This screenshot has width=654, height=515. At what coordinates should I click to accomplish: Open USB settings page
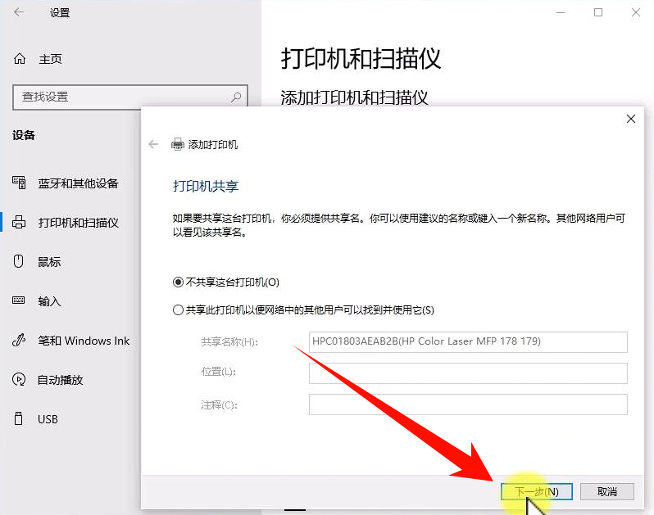pyautogui.click(x=48, y=419)
